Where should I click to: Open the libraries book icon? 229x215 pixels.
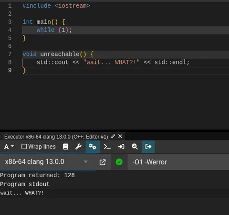tap(65, 147)
